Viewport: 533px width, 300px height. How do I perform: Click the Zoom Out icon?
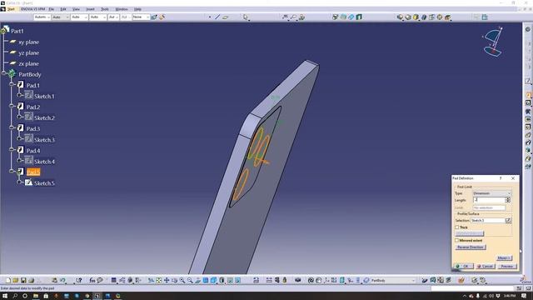(190, 280)
